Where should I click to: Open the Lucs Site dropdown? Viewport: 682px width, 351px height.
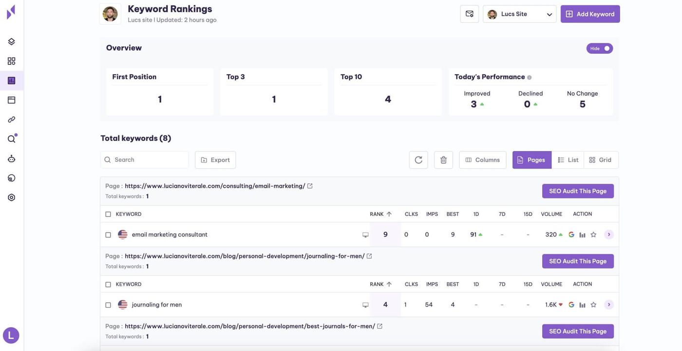coord(520,14)
